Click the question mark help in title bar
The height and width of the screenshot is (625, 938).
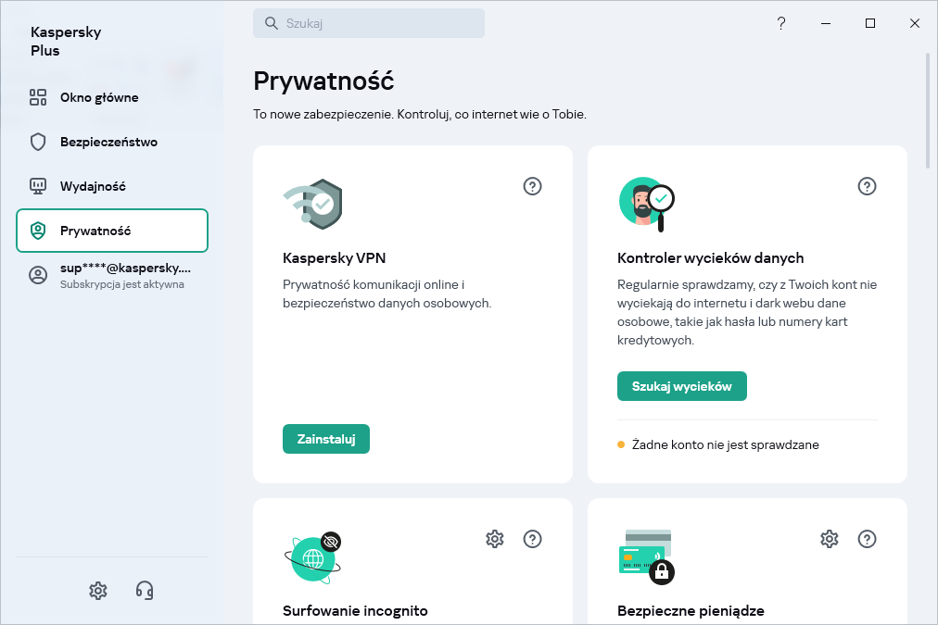(x=781, y=23)
